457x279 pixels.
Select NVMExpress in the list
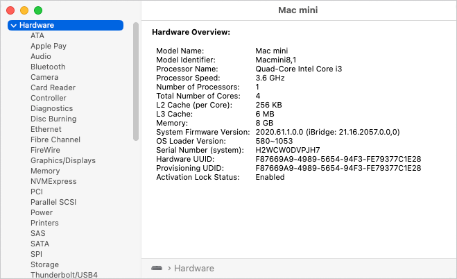(x=52, y=181)
